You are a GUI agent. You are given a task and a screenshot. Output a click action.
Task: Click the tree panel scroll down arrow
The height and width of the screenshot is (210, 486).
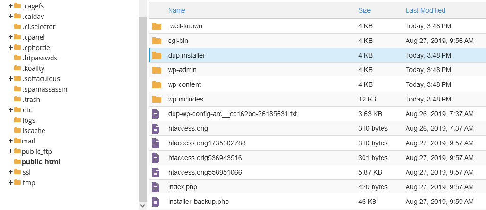point(142,206)
